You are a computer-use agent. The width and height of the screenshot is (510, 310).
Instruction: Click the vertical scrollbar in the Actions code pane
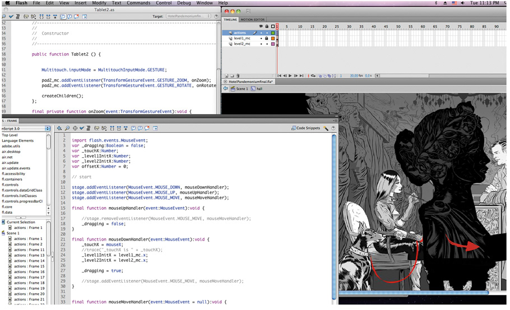[x=333, y=218]
